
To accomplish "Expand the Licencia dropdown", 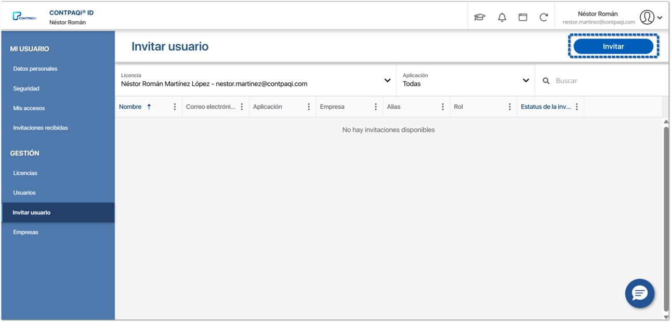I will point(387,81).
